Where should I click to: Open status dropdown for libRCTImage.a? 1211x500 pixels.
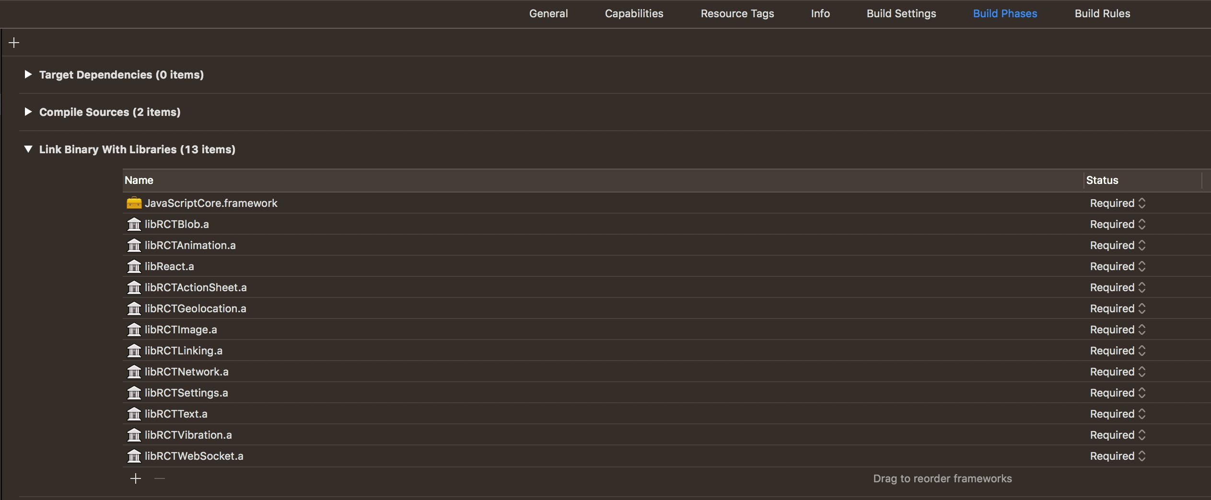click(1118, 330)
